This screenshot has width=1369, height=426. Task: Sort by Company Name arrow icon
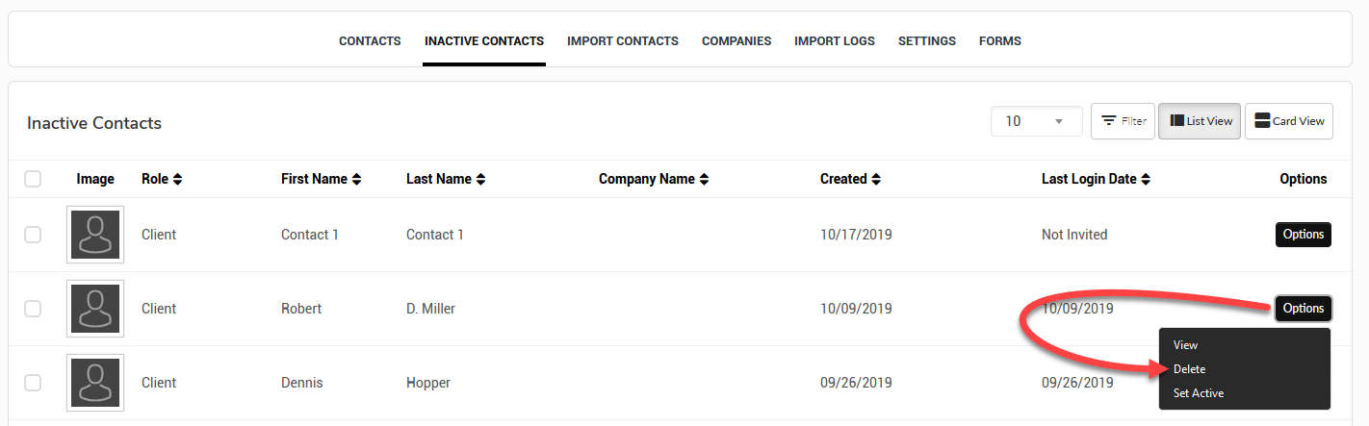[704, 179]
